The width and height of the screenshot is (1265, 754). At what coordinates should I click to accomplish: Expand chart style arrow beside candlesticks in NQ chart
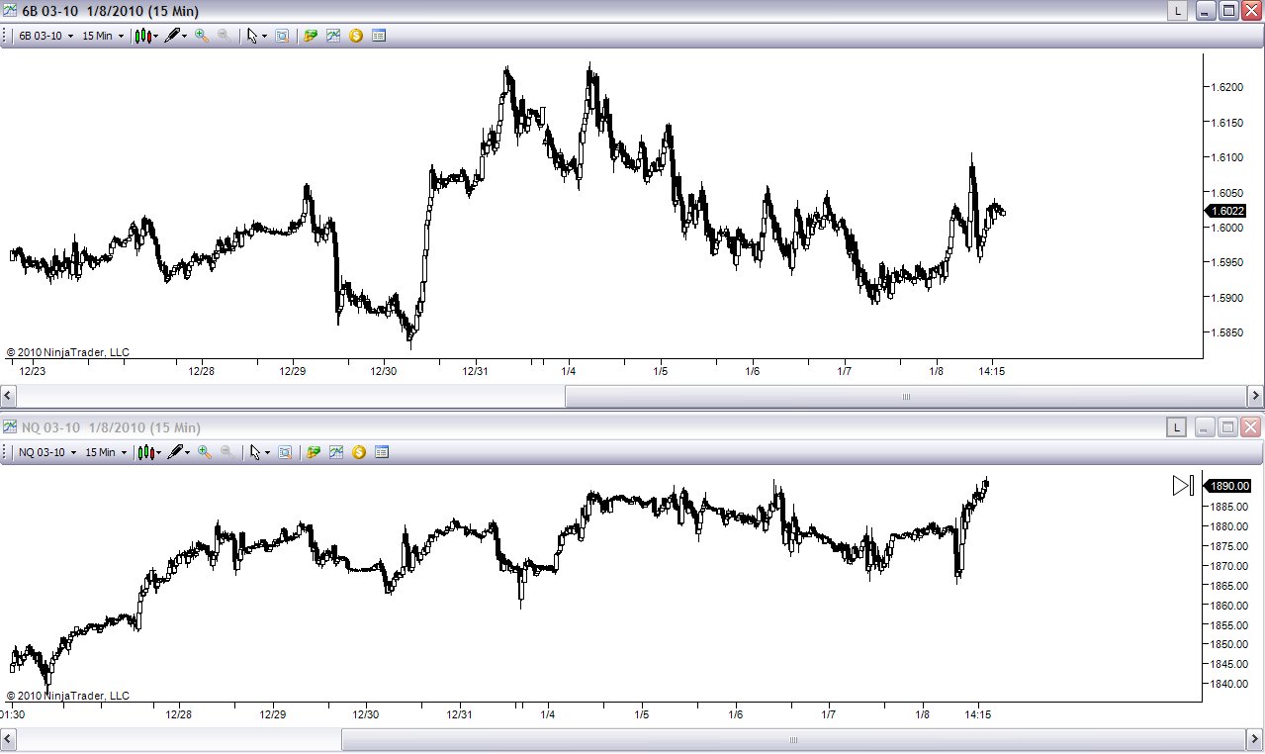(159, 453)
